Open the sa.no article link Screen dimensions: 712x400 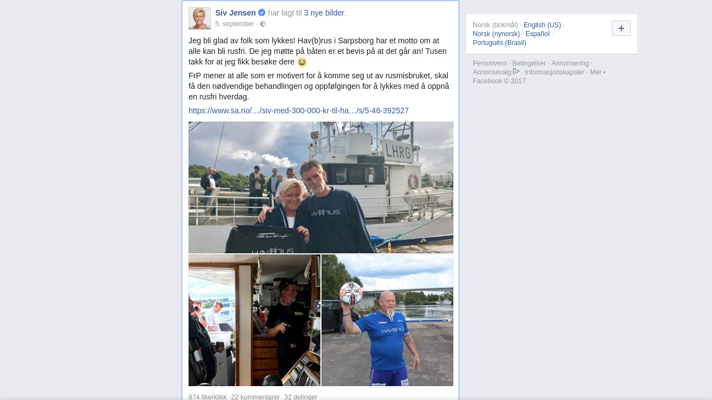(x=299, y=111)
